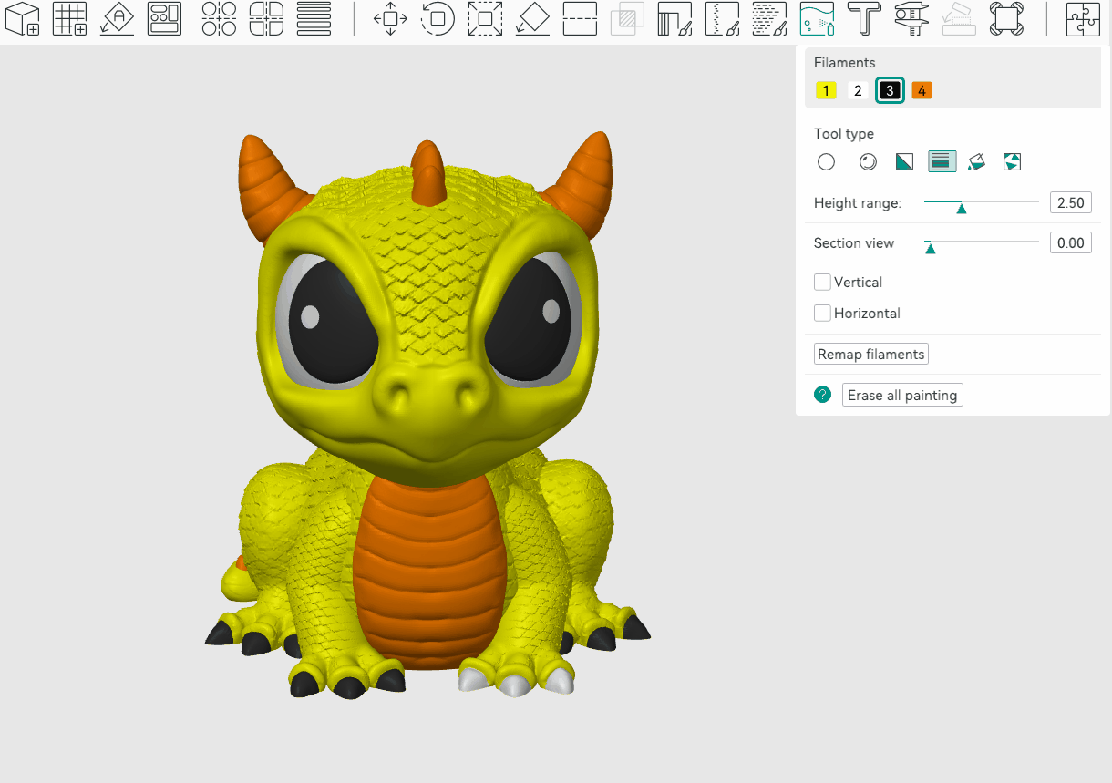Choose the Scale tool
1112x783 pixels.
click(485, 18)
